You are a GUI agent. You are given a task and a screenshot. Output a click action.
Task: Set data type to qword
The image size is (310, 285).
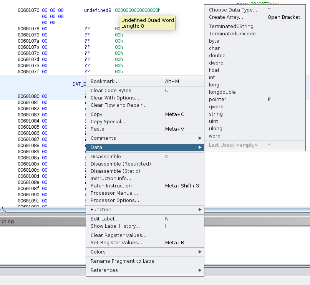click(x=255, y=107)
